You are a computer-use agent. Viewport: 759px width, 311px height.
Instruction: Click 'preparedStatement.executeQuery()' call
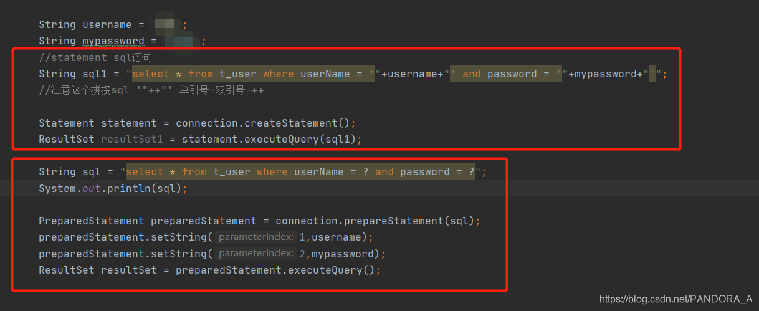tap(275, 270)
